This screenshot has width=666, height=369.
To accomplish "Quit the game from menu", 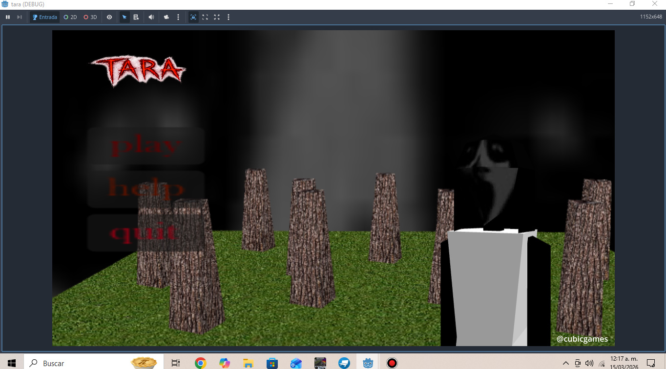I will (146, 233).
